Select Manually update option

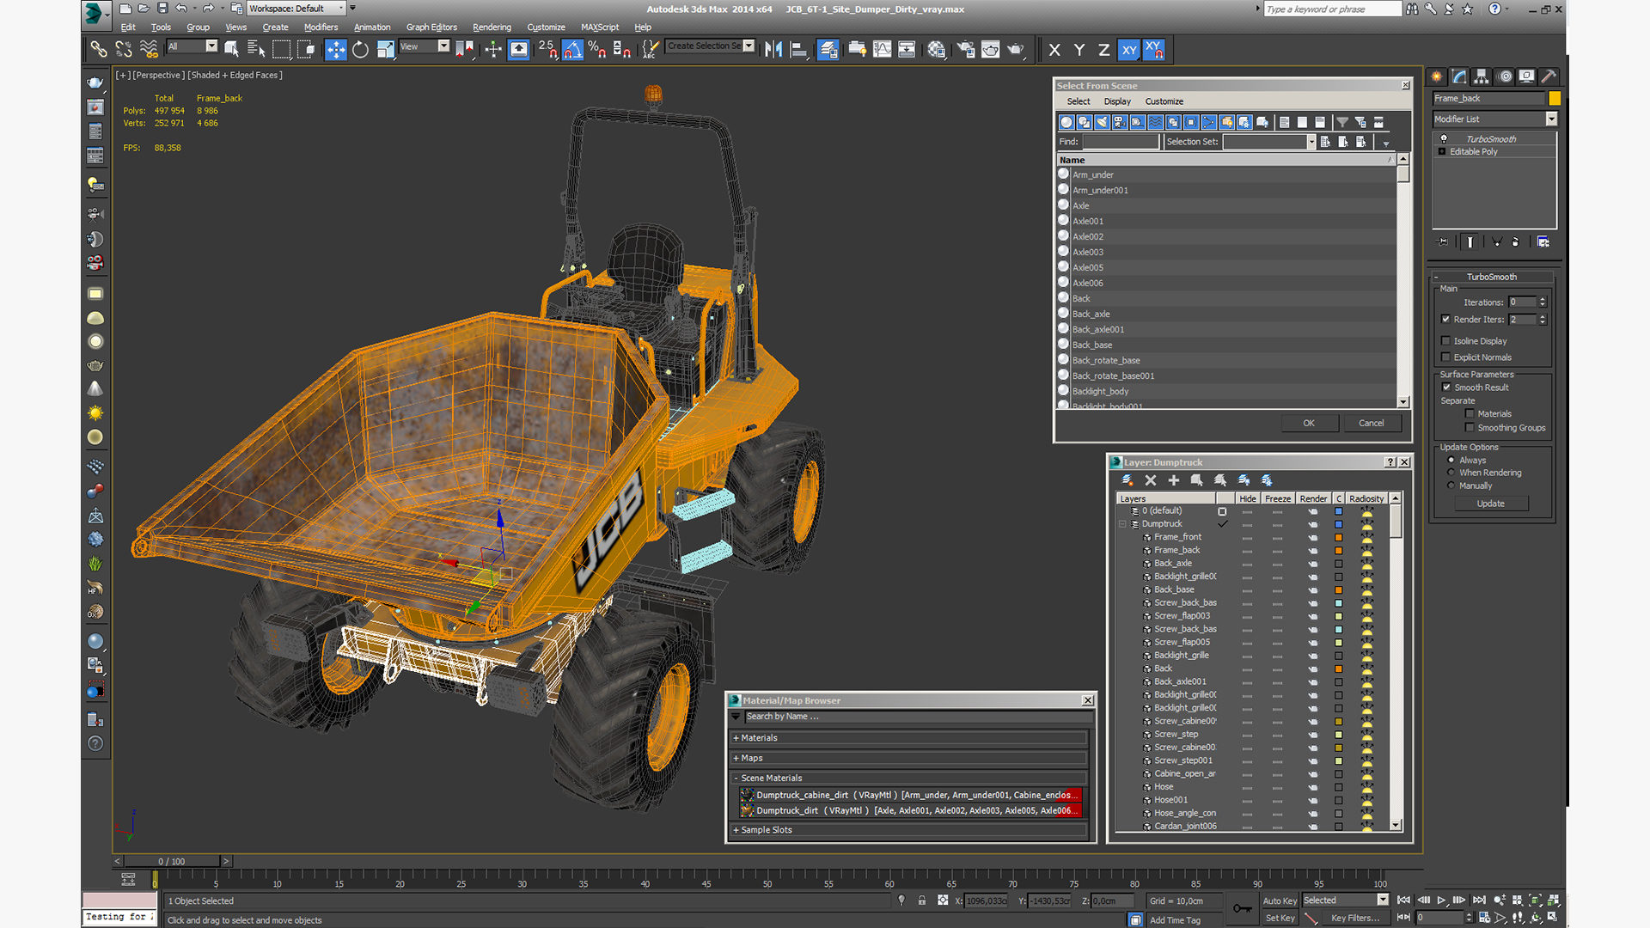click(x=1451, y=485)
